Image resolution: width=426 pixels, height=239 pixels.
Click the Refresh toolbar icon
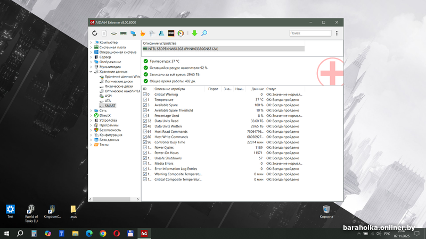[x=95, y=33]
